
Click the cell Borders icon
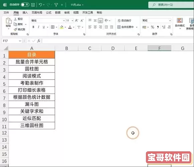(x=52, y=27)
